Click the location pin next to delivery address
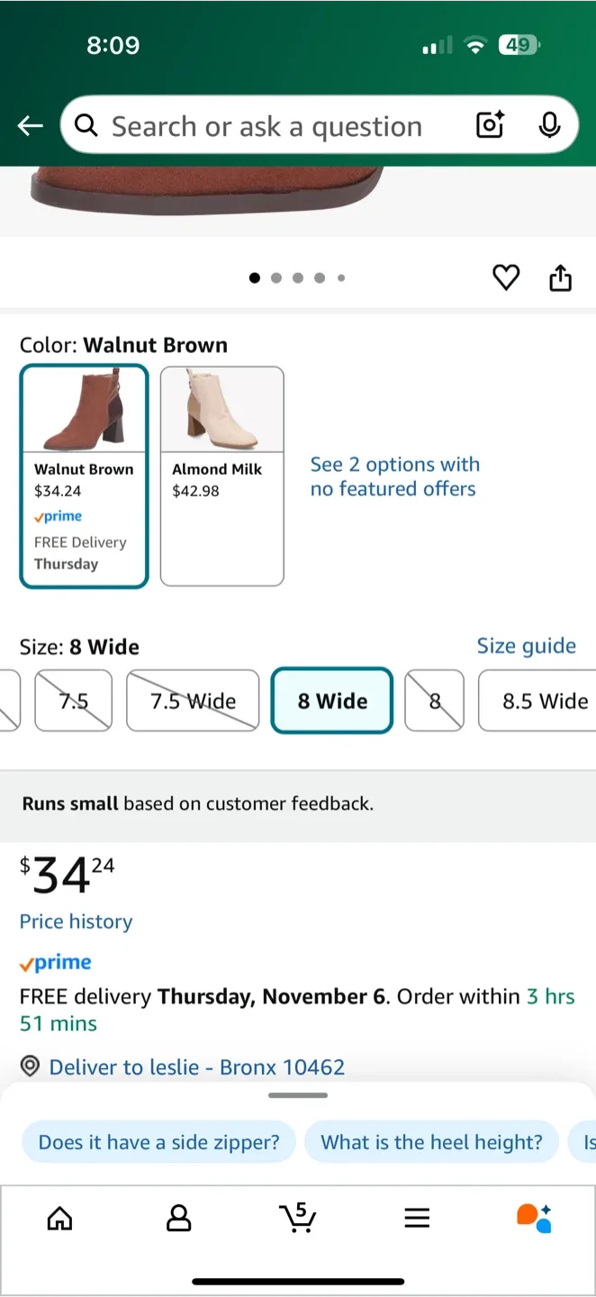 click(x=30, y=1066)
